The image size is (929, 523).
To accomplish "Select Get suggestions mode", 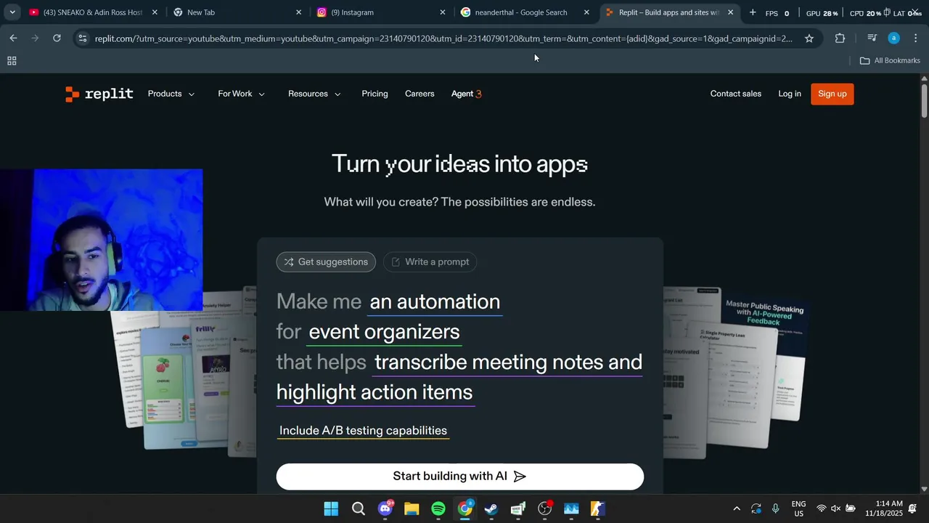I will [x=326, y=262].
